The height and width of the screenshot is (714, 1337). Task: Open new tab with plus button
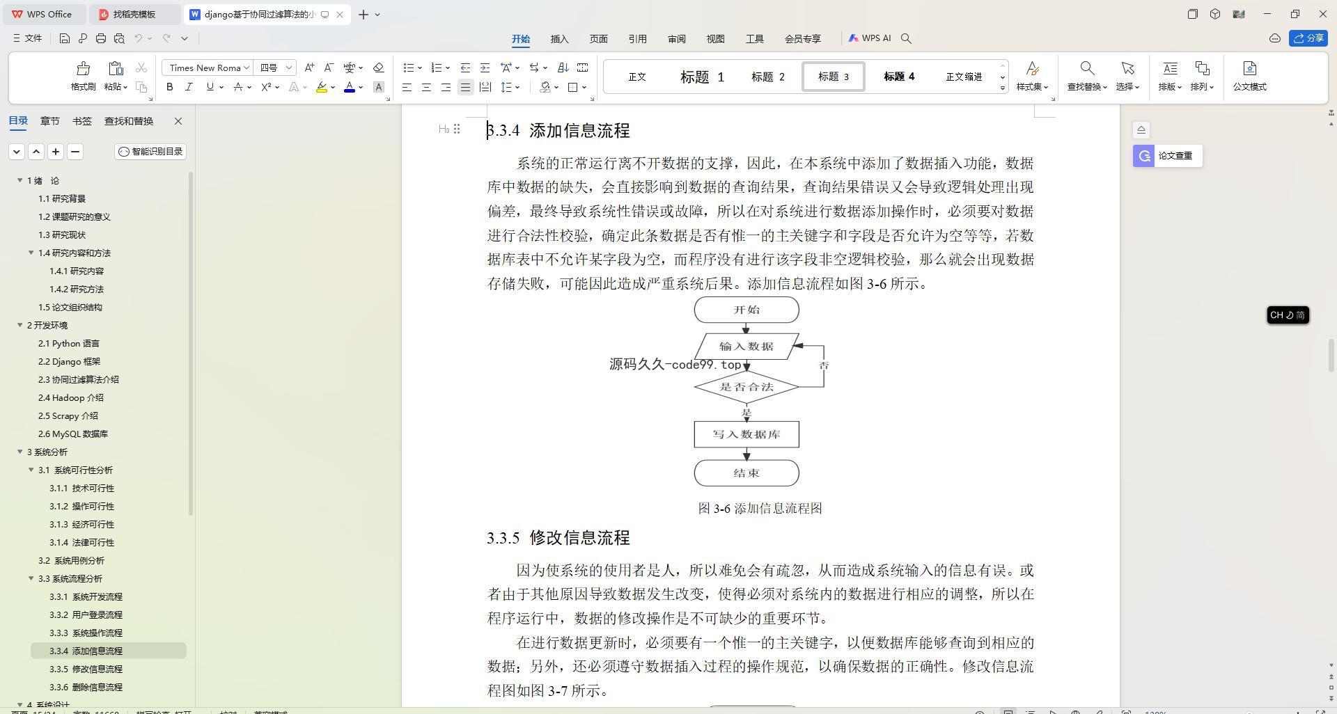[x=363, y=14]
